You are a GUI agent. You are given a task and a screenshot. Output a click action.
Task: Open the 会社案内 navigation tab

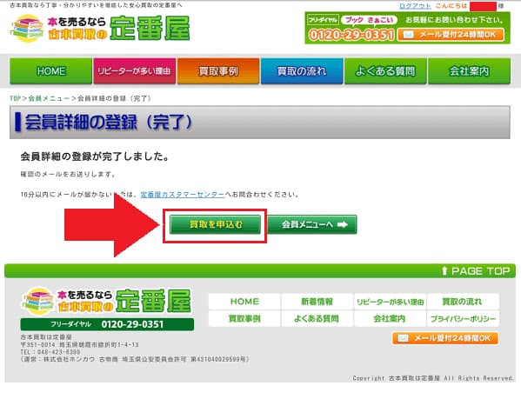pos(469,70)
